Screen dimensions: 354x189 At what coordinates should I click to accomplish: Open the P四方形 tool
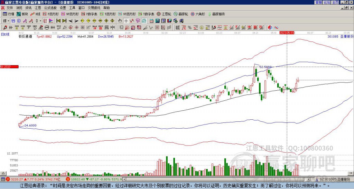tap(51, 14)
